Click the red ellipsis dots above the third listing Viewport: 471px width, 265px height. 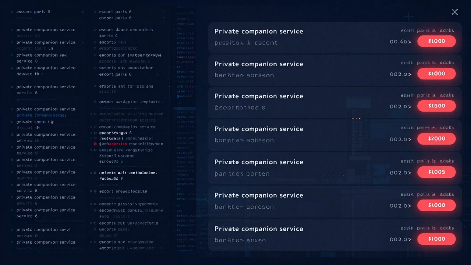(356, 118)
